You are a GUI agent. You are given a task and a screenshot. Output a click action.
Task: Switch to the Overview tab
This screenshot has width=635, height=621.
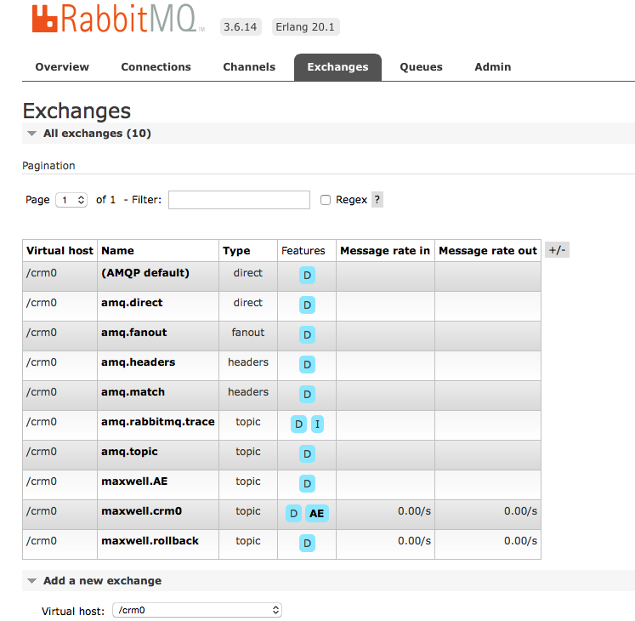pyautogui.click(x=62, y=67)
